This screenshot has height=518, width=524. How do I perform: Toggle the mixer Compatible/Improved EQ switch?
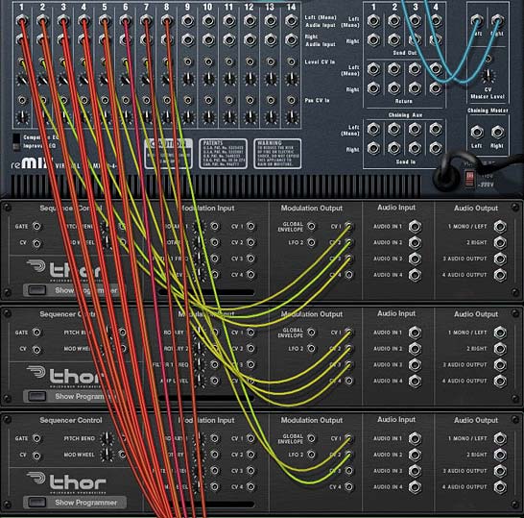coord(16,142)
